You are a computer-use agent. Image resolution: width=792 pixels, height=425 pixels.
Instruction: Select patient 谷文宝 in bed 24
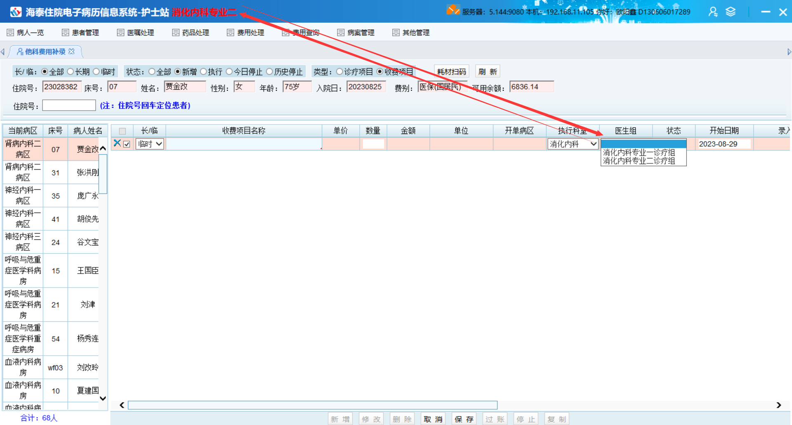(x=51, y=242)
